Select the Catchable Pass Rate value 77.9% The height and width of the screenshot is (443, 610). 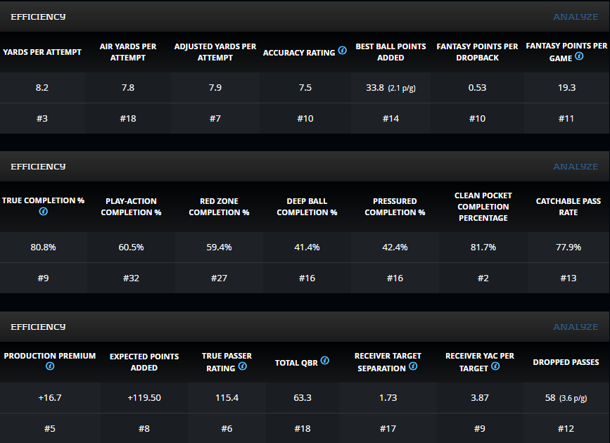coord(568,248)
